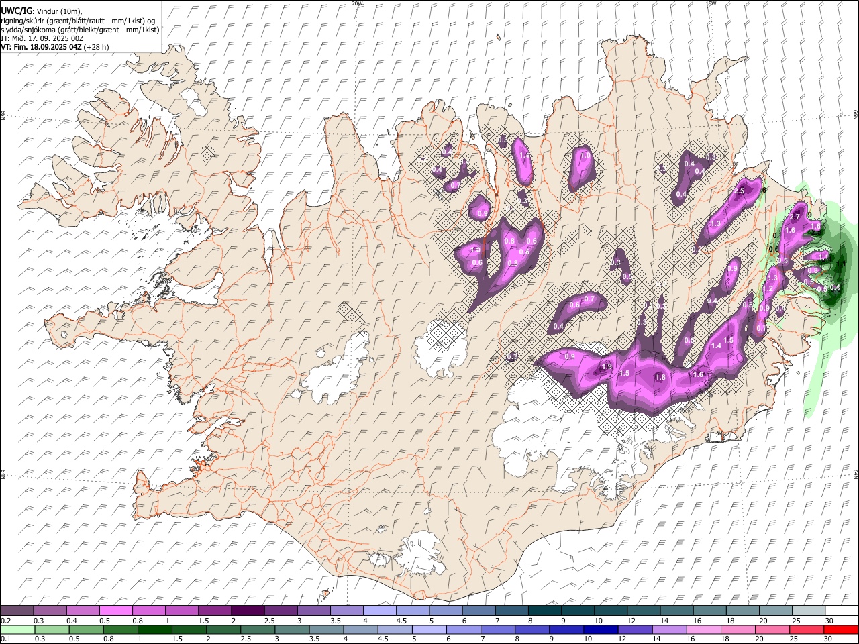
Task: Click the 2.7 precipitation value on the map
Action: [x=795, y=217]
